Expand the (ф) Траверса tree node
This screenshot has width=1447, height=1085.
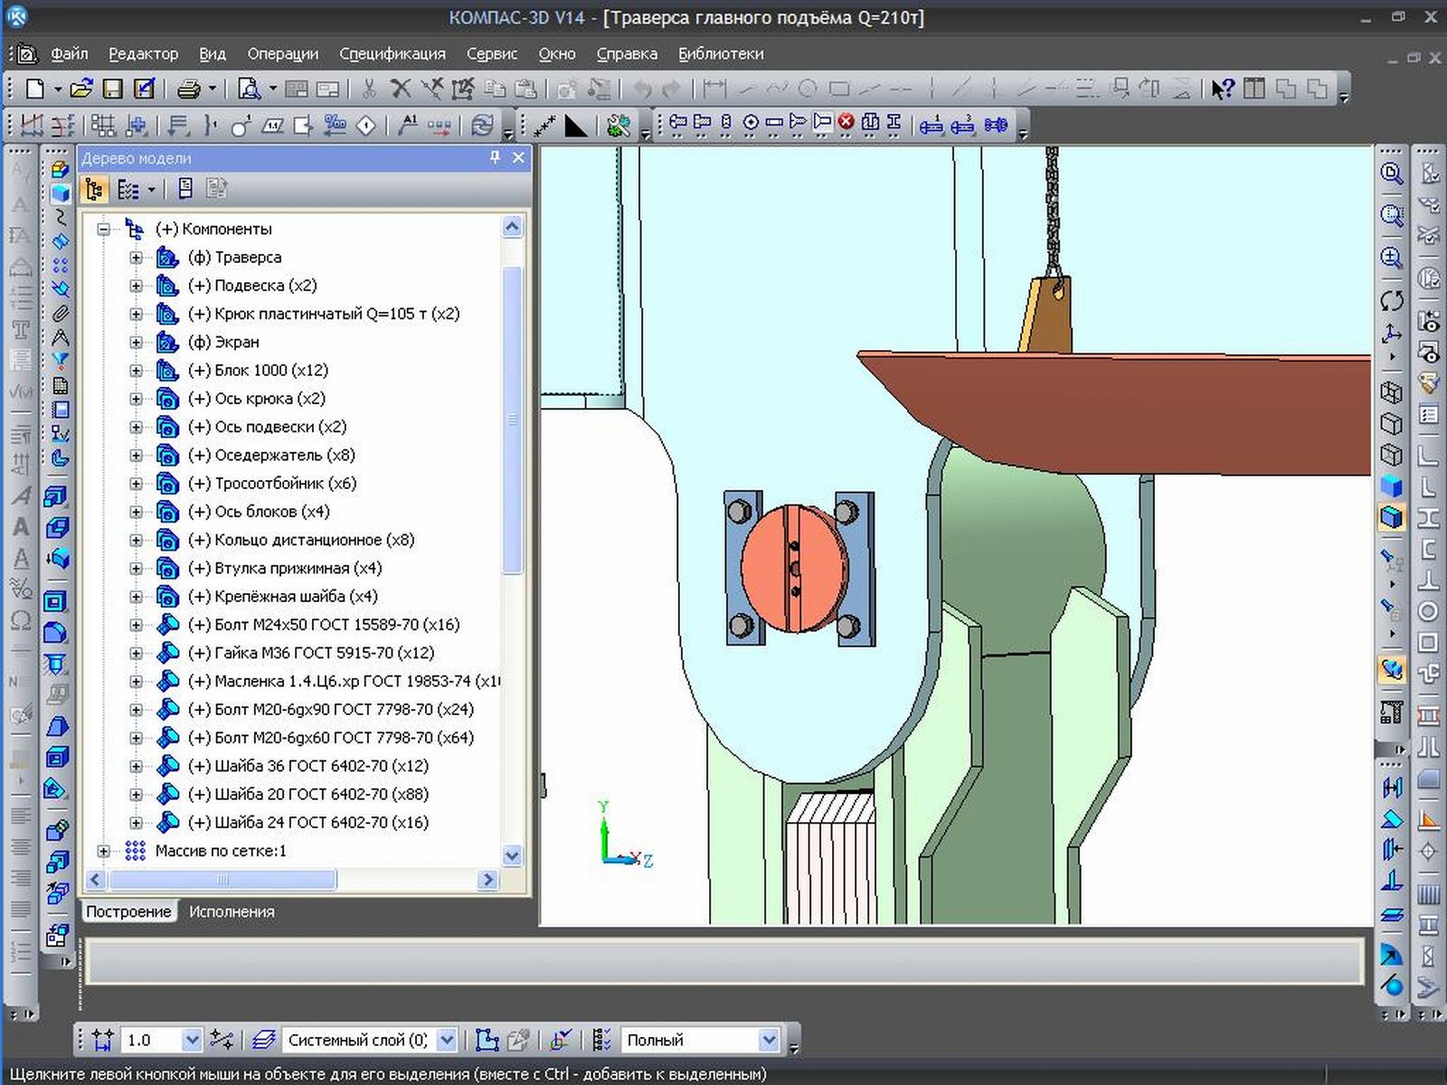(x=136, y=258)
